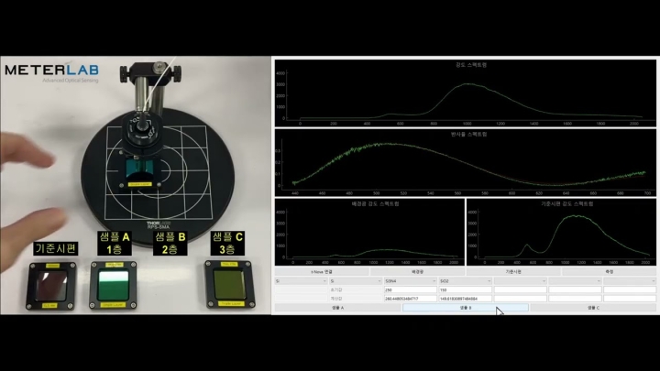Click the 기준시편 reference sample button
Viewport: 660px width, 371px height.
click(x=513, y=272)
